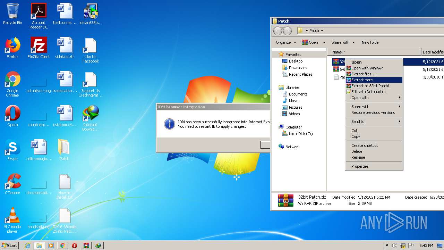Screen dimensions: 444x250
Task: Switch to WinRAR taskbar button
Action: point(86,245)
